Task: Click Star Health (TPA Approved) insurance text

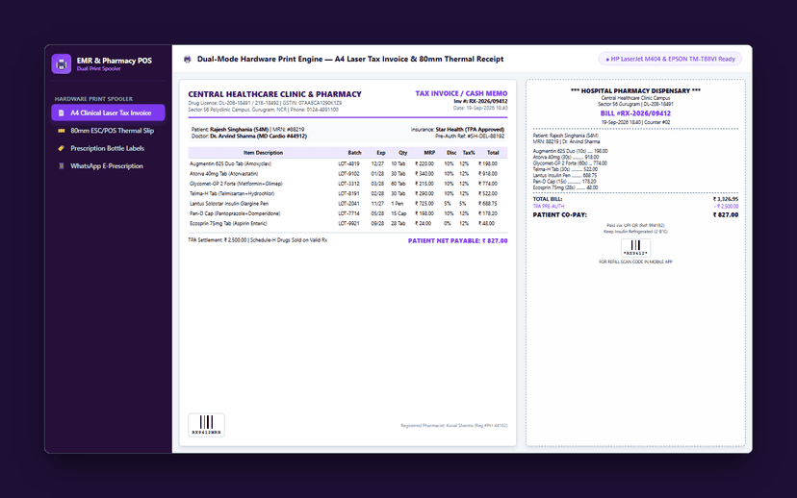Action: coord(470,130)
